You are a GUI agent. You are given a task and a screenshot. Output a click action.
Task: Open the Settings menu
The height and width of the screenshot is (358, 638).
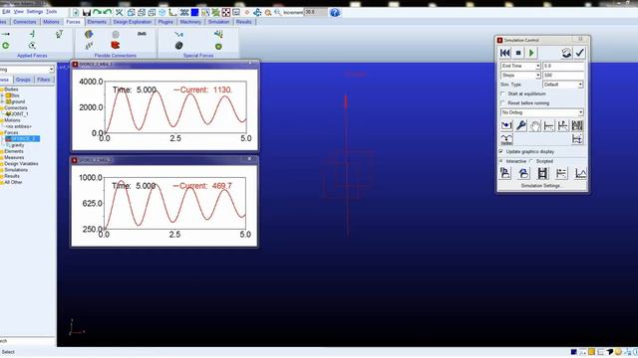click(35, 12)
